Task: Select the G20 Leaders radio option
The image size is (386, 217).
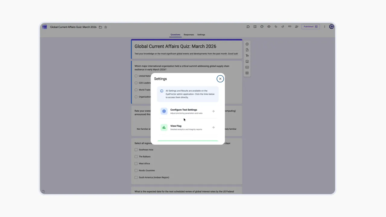Action: (x=136, y=83)
